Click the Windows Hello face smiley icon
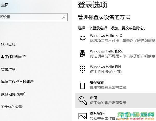 point(83,38)
